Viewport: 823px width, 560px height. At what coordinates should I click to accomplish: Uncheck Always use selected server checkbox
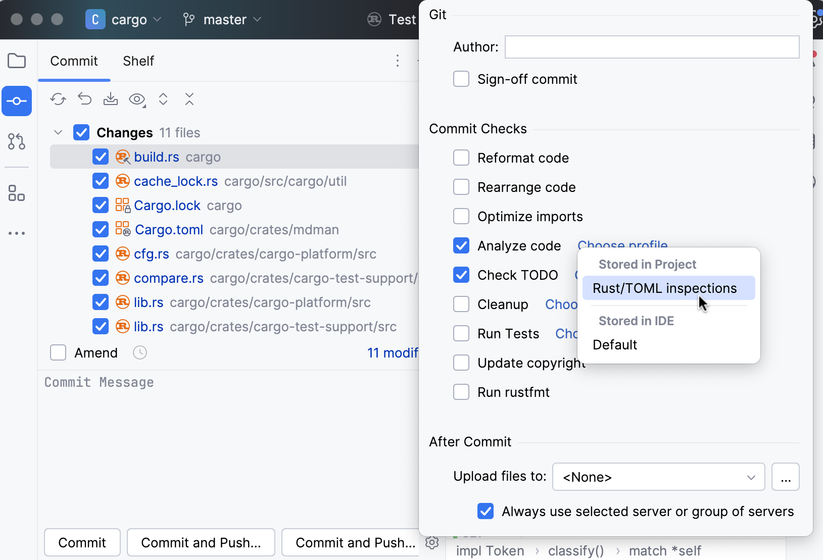(x=486, y=512)
